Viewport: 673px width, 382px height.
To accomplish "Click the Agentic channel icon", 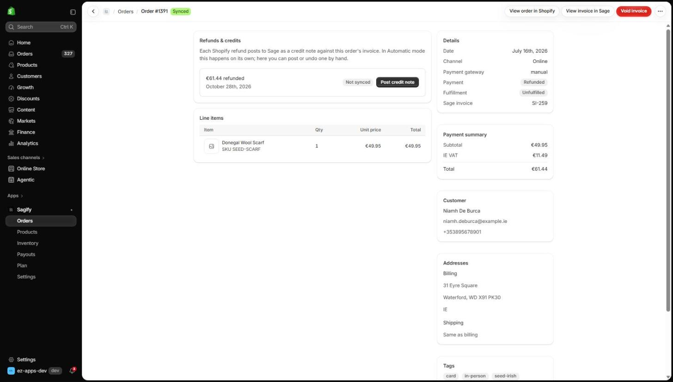I will coord(12,180).
